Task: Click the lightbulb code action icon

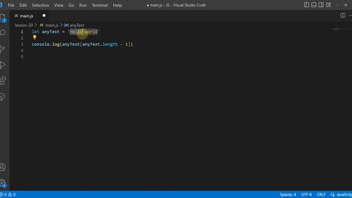Action: point(35,37)
